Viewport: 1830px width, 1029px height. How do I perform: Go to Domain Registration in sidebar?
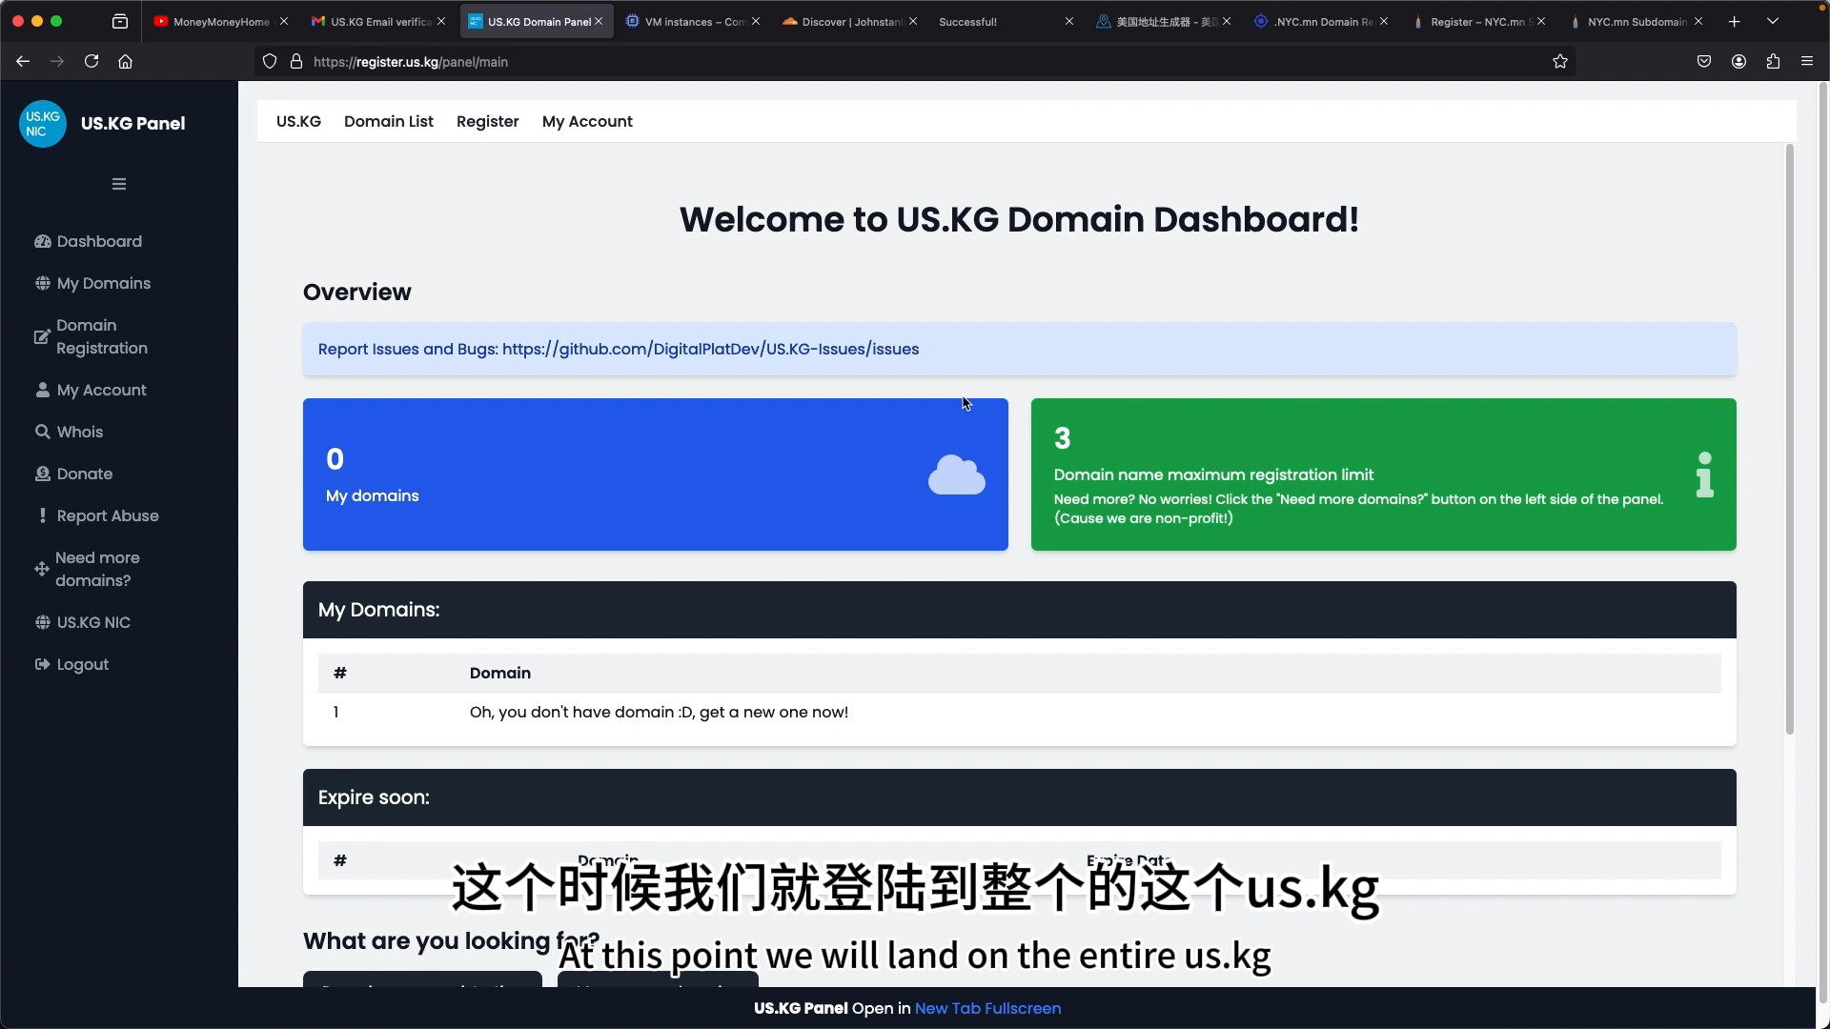point(102,336)
